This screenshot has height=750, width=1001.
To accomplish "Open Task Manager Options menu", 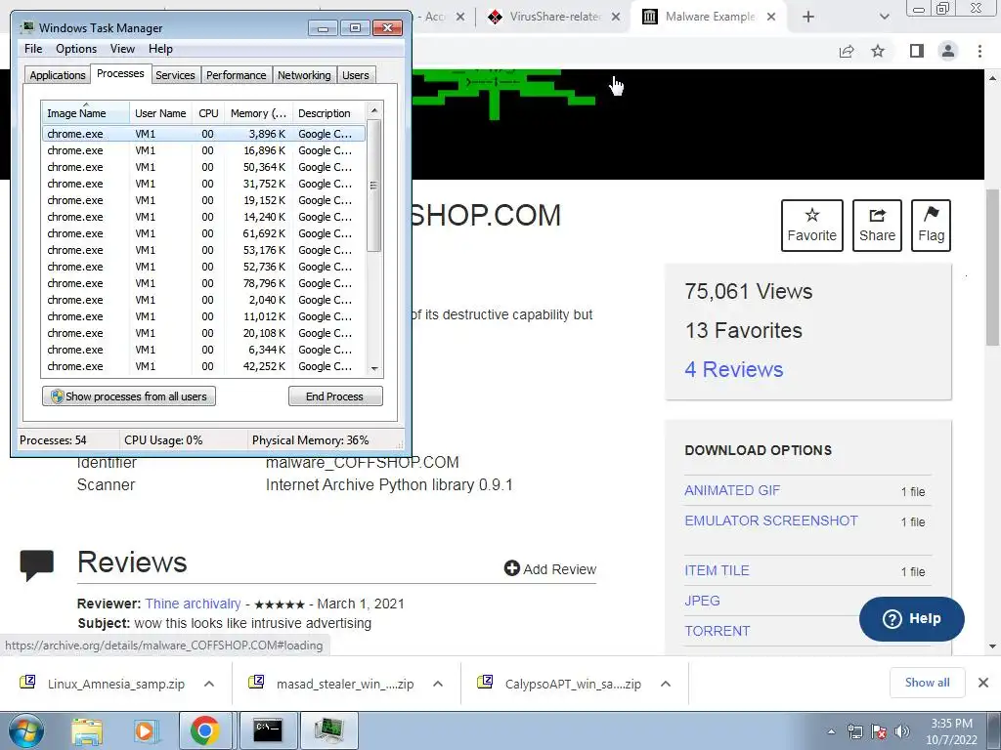I will click(76, 49).
